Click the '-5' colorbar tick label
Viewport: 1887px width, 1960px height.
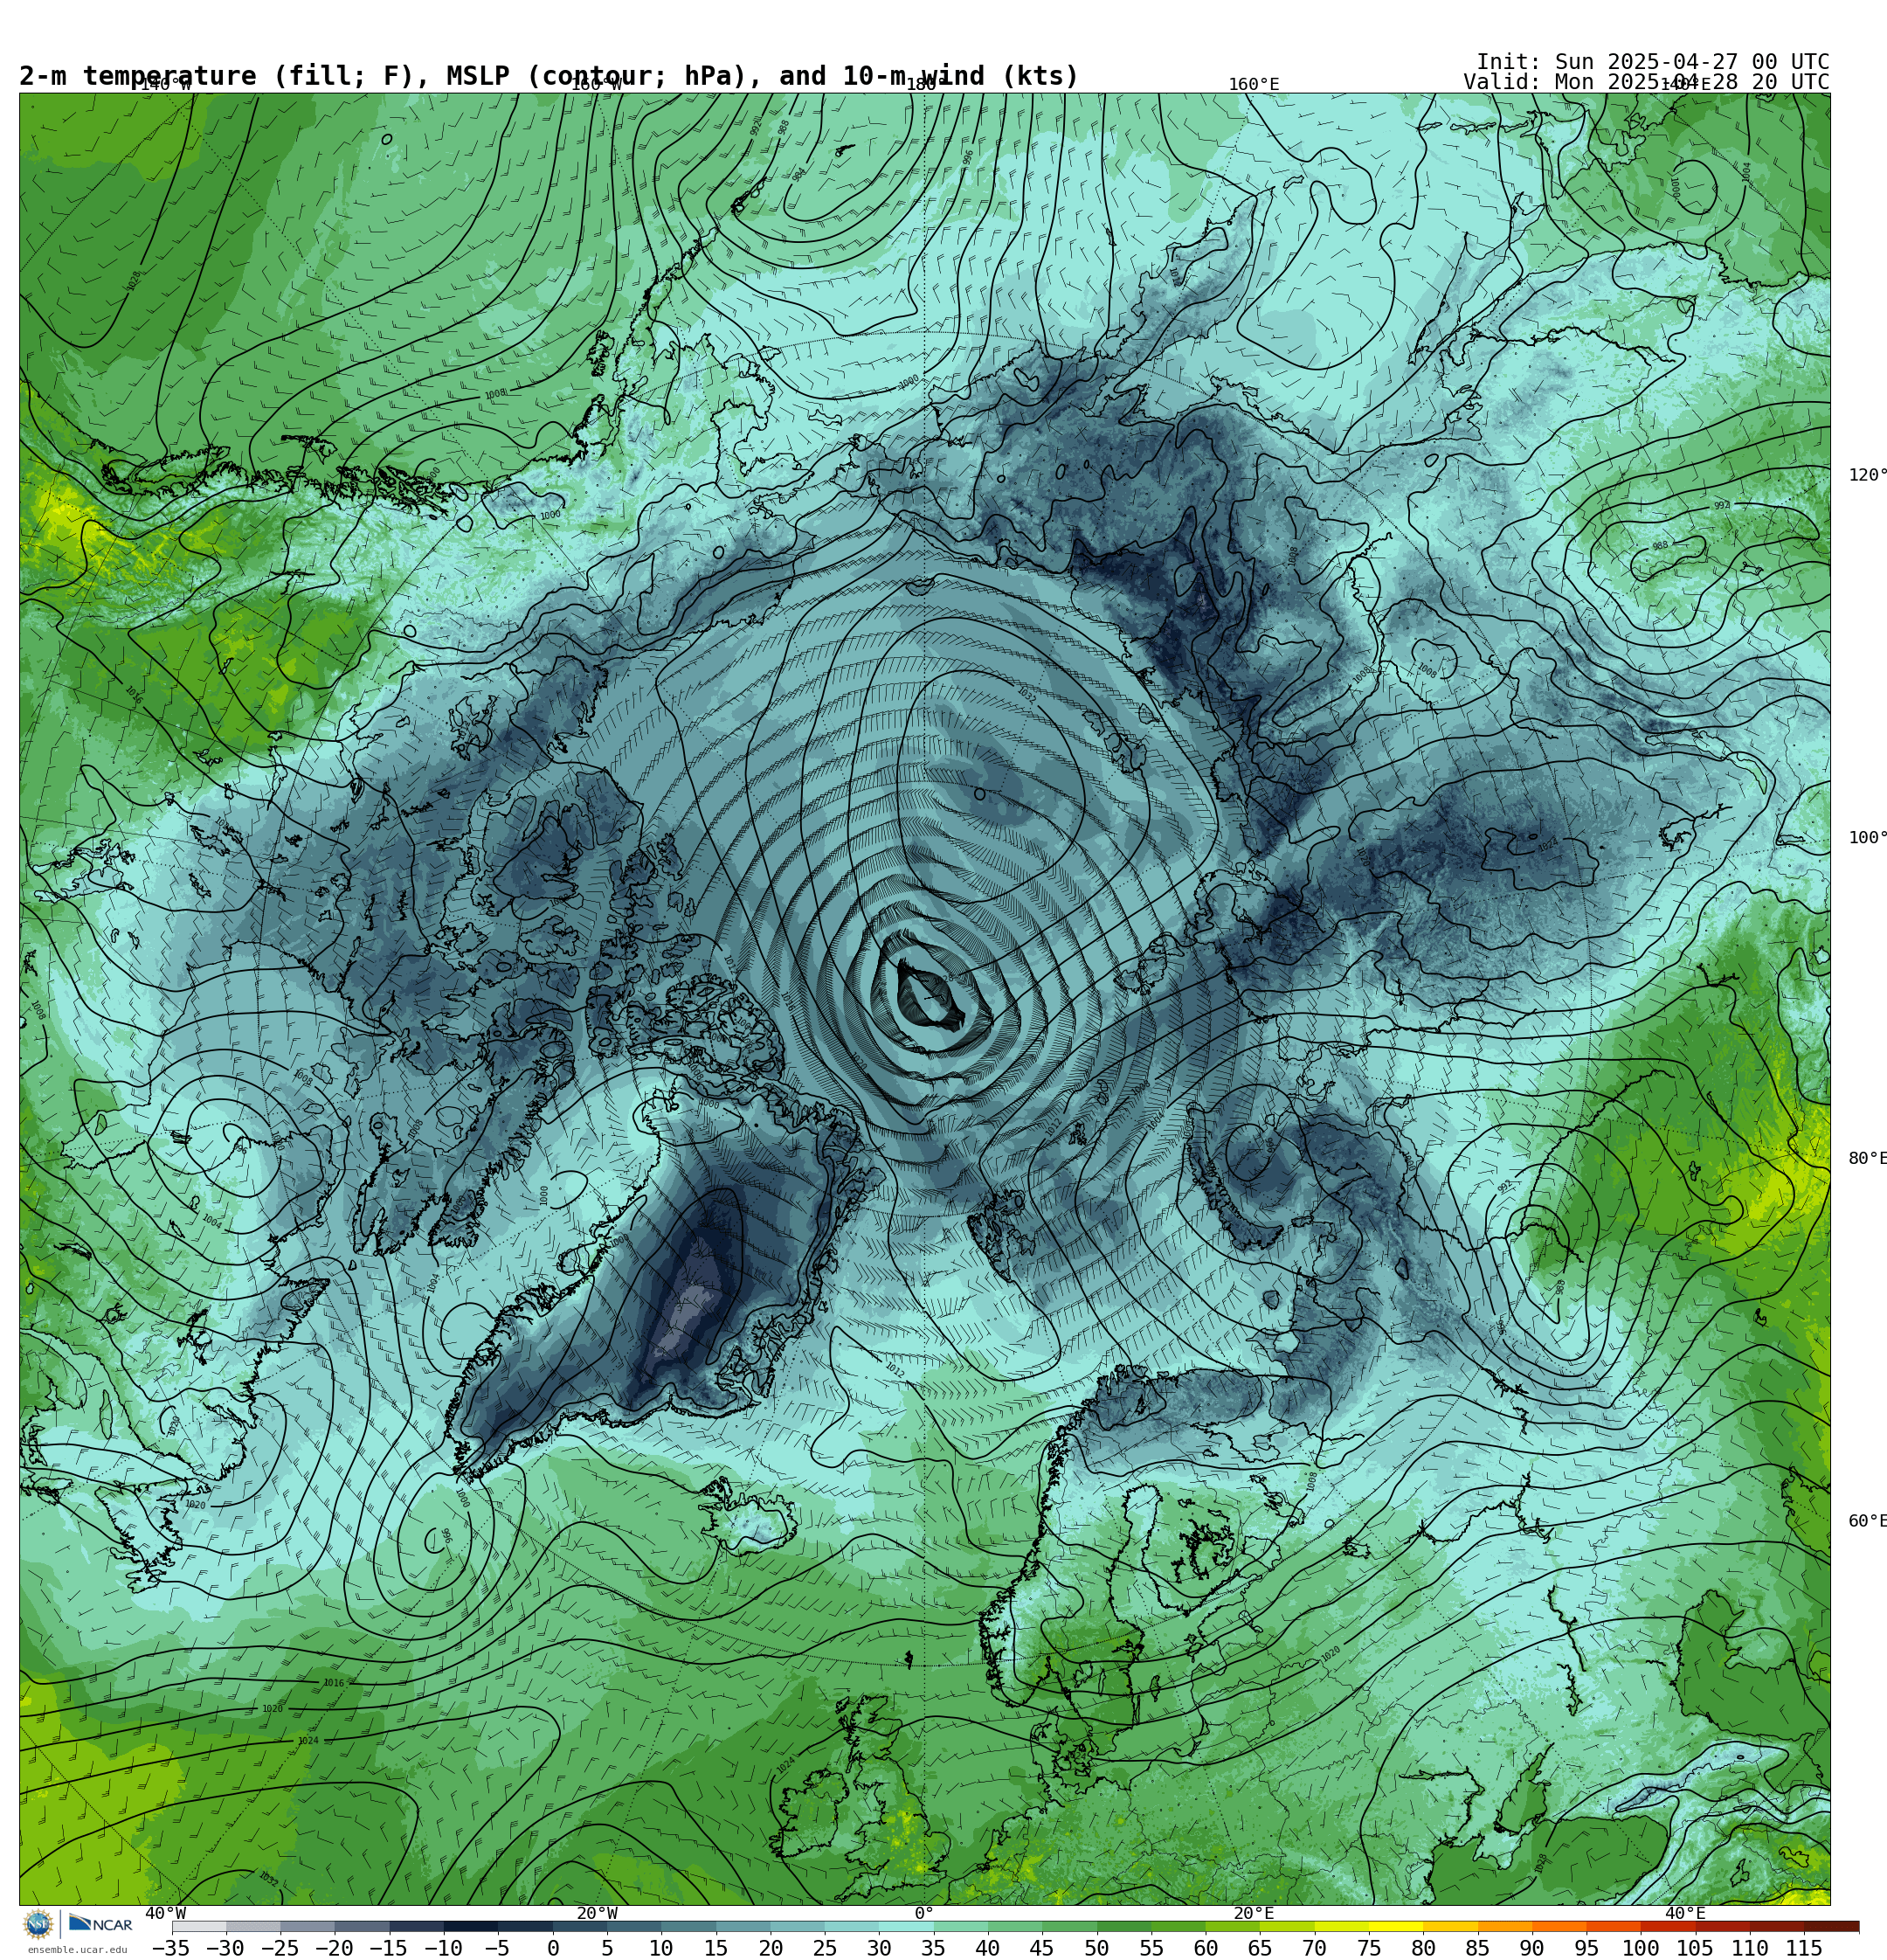497,1948
